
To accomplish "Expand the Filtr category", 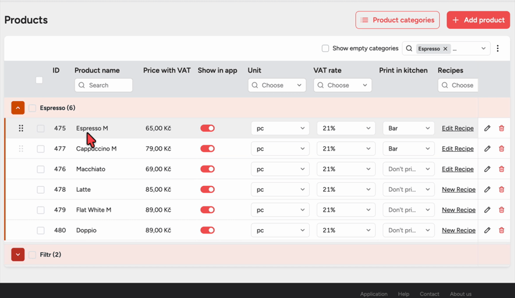I will pos(18,255).
